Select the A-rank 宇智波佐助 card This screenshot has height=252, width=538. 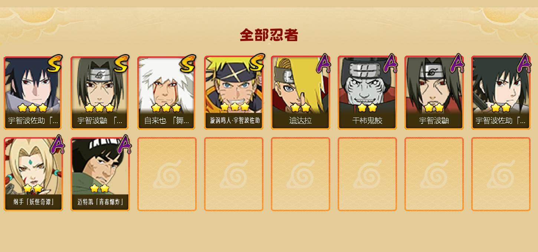coord(501,93)
